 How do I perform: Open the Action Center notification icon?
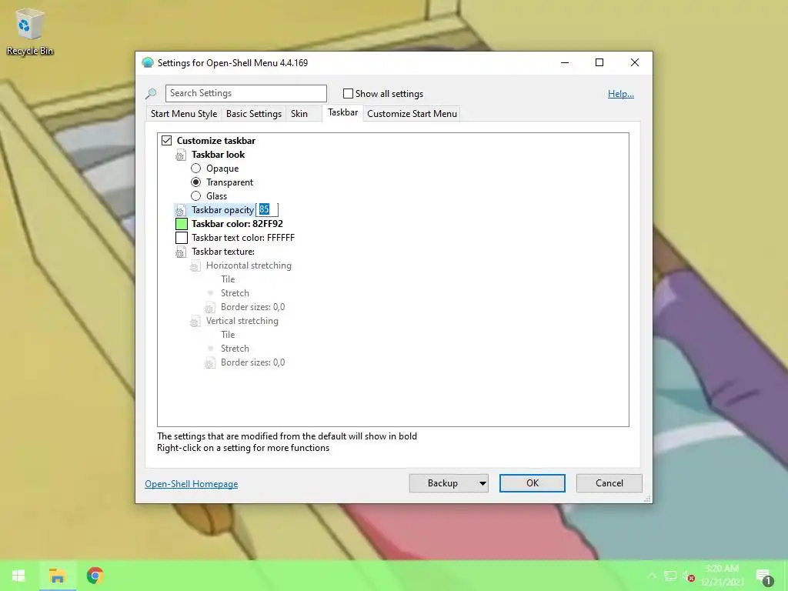[764, 576]
